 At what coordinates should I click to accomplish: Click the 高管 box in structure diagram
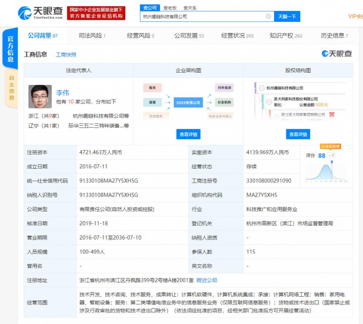[152, 103]
